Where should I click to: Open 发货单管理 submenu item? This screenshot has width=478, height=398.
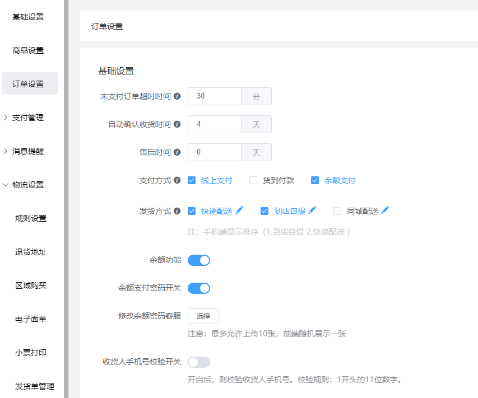click(35, 386)
